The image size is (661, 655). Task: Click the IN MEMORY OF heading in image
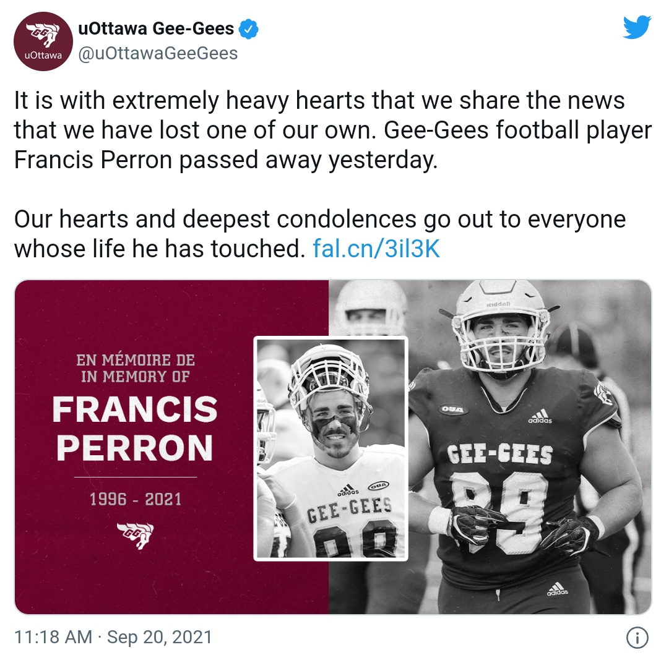[136, 376]
